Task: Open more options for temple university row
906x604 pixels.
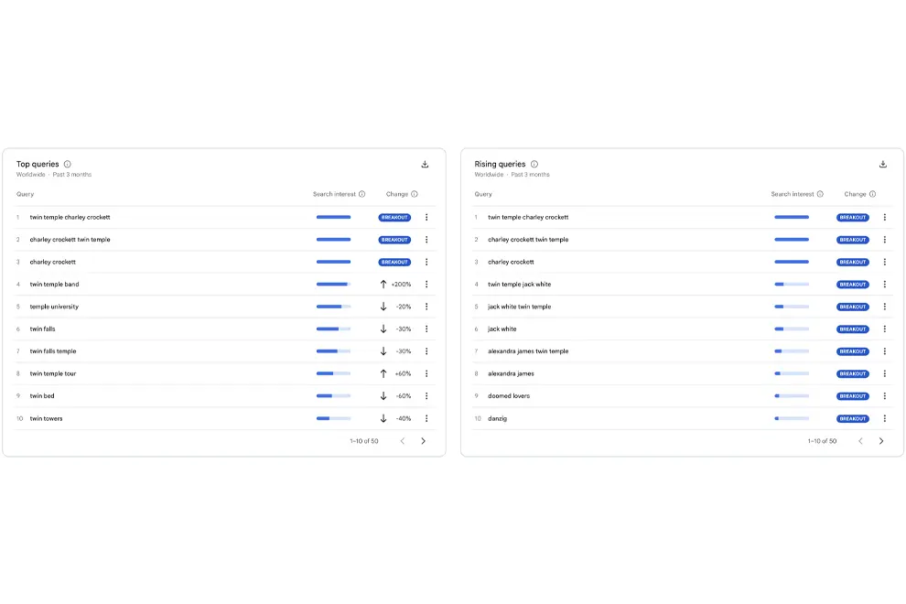Action: (426, 307)
